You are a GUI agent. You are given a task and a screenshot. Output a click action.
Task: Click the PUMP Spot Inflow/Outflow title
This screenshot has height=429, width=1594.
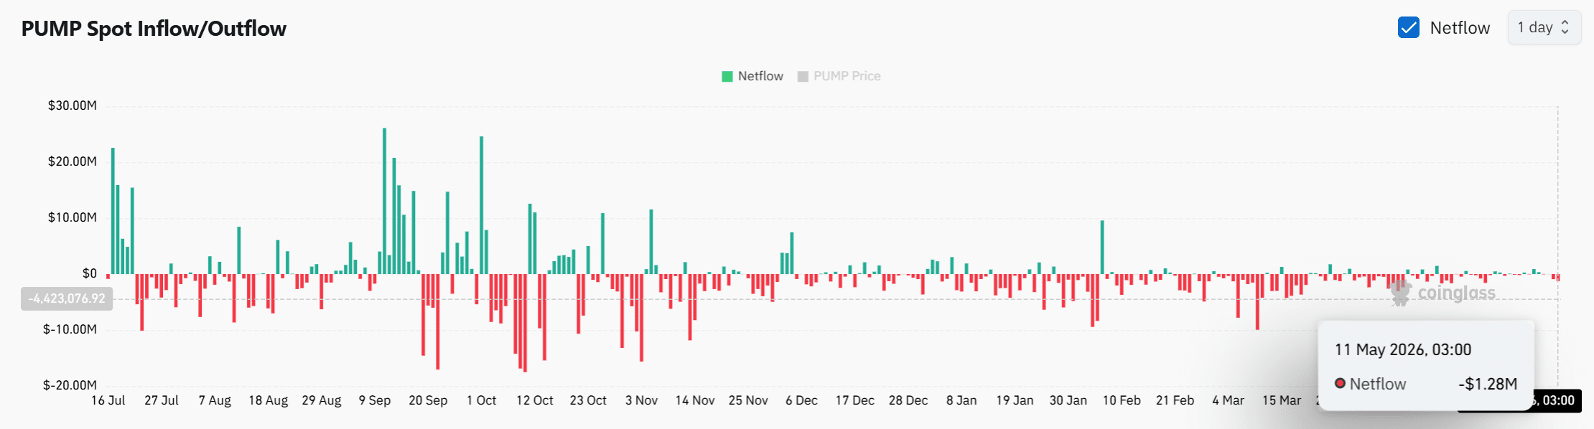[x=154, y=29]
